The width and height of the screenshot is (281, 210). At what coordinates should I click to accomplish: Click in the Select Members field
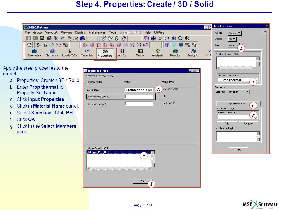tap(238, 117)
